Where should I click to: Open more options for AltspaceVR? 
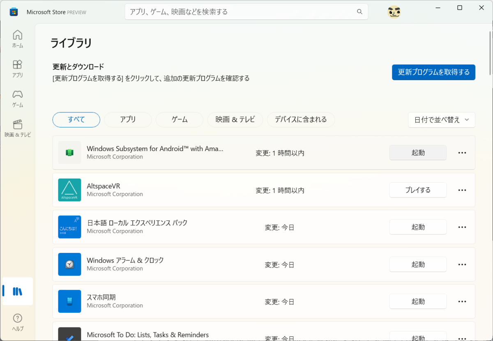click(462, 190)
